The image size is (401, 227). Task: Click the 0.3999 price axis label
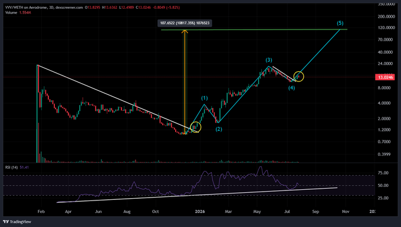tap(384, 154)
